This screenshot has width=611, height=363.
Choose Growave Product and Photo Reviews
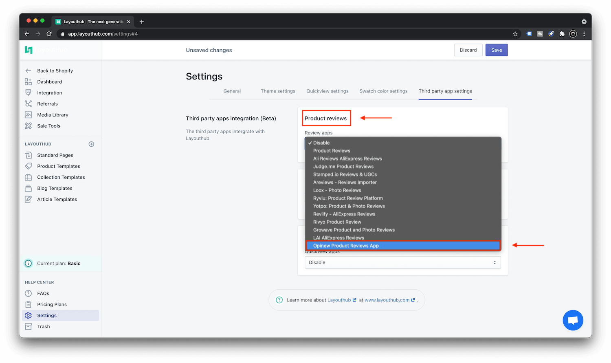tap(403, 230)
